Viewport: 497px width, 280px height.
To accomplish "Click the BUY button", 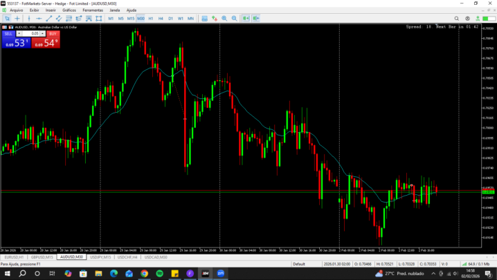I will pyautogui.click(x=53, y=33).
